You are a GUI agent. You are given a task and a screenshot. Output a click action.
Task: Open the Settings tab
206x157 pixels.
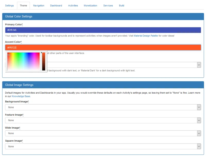tap(9, 6)
